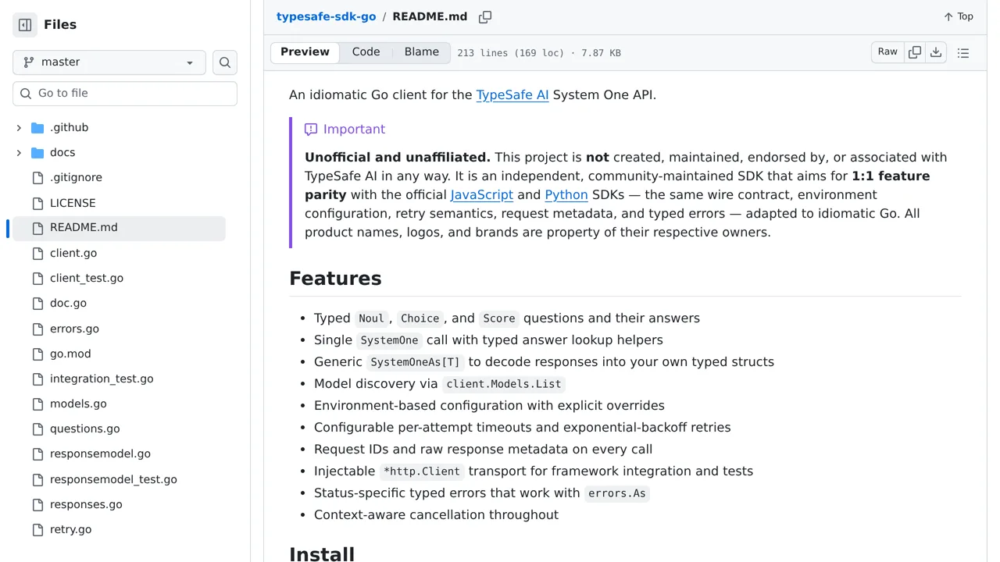Follow the TypeSafe AI link

(x=512, y=95)
